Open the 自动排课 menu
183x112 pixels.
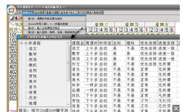[40, 13]
